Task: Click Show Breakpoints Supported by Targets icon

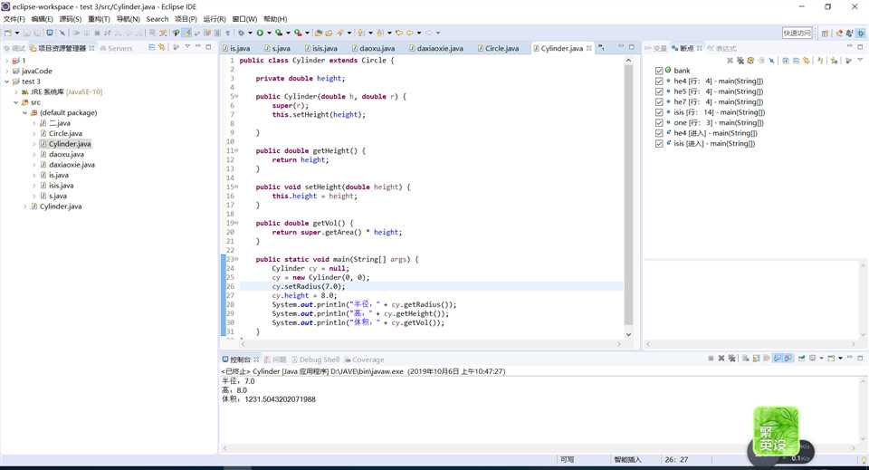Action: click(750, 61)
